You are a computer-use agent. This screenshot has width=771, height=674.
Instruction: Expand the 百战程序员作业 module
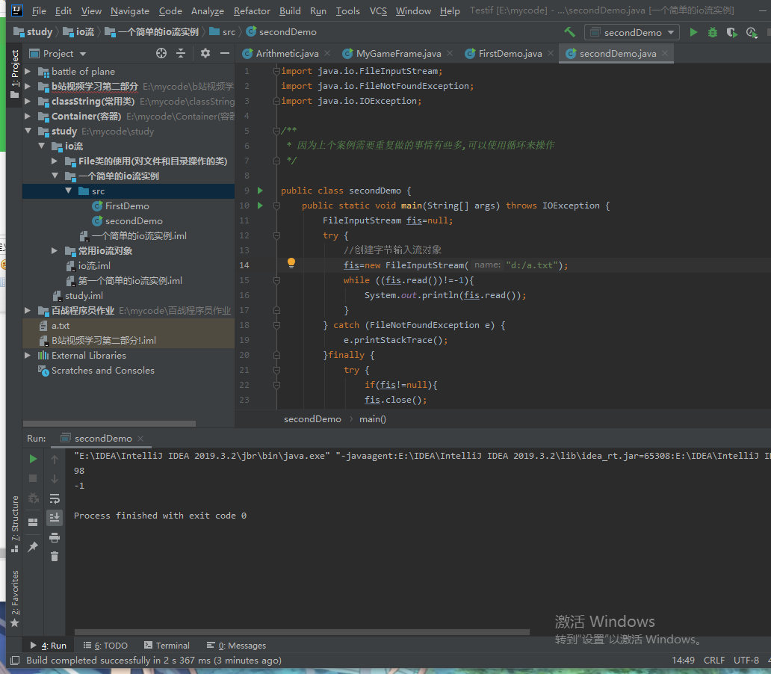point(28,310)
